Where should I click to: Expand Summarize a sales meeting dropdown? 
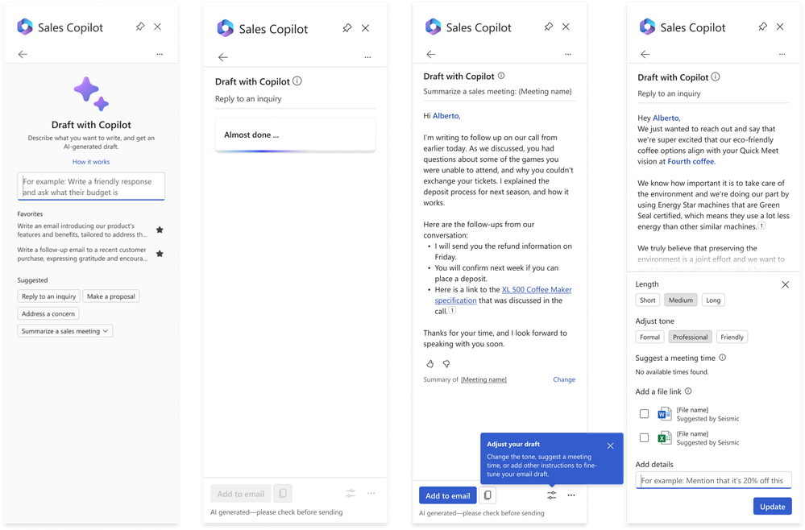coord(65,331)
